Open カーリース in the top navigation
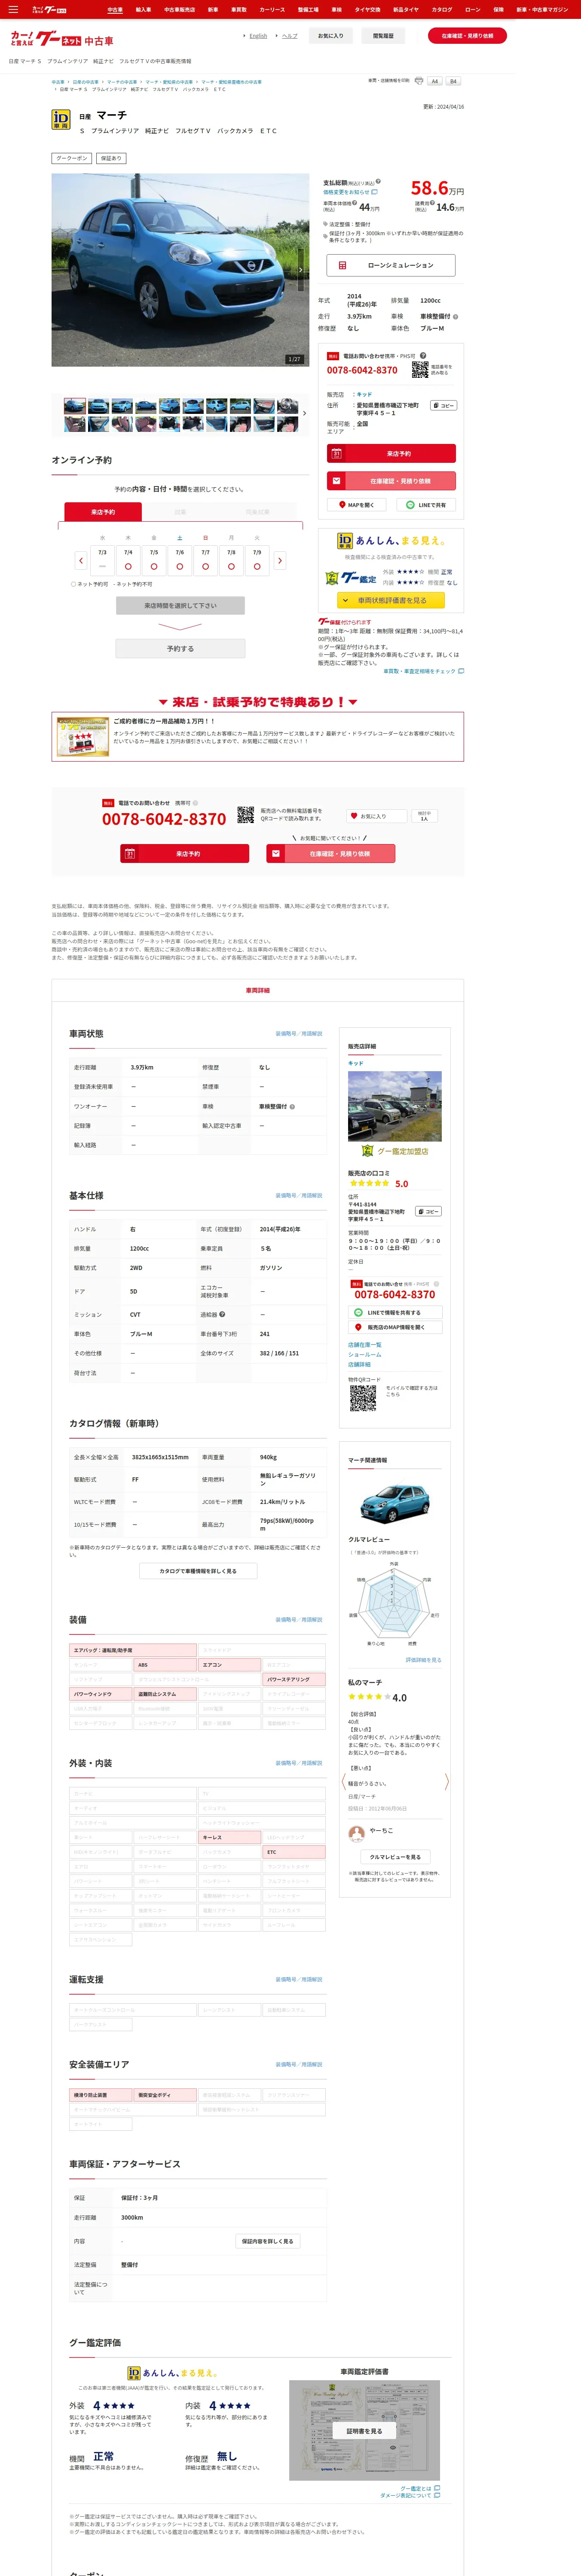Image resolution: width=581 pixels, height=2576 pixels. (x=272, y=10)
